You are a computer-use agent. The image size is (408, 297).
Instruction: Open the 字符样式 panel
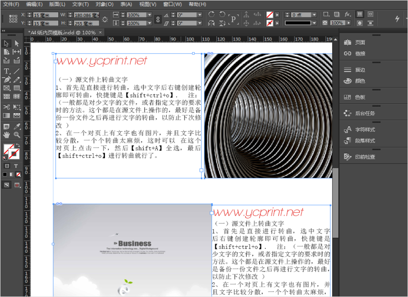(x=365, y=129)
